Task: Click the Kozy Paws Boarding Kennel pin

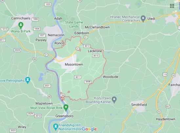Action: (x=114, y=100)
